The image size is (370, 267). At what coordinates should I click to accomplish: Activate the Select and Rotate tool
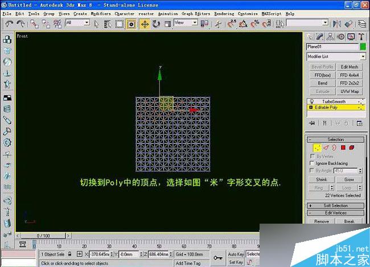tap(156, 24)
